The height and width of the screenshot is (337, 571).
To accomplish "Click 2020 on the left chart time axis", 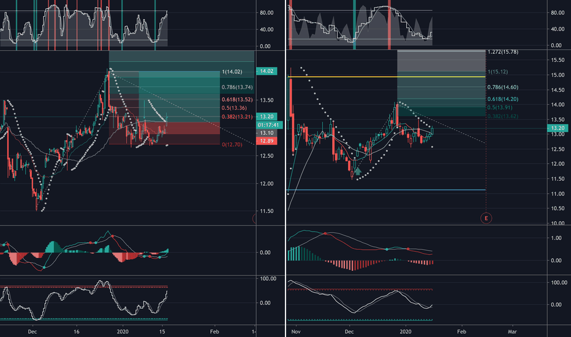I will pyautogui.click(x=123, y=331).
